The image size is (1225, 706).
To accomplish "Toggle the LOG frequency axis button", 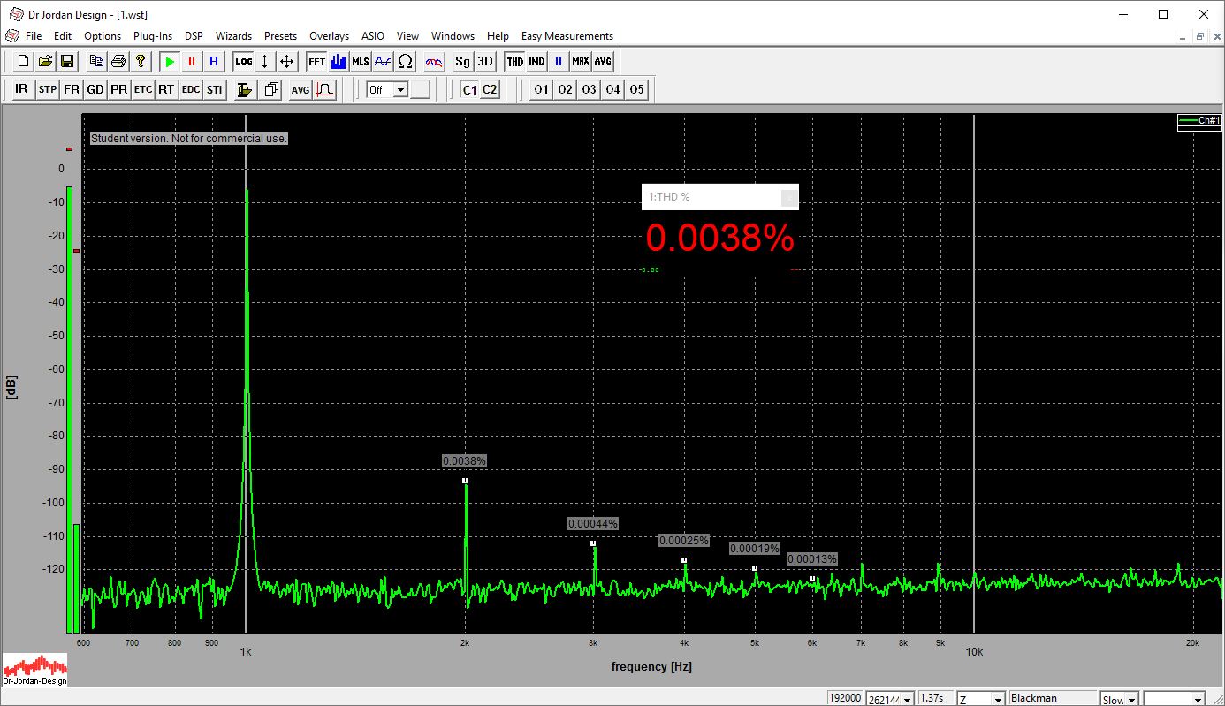I will 243,62.
